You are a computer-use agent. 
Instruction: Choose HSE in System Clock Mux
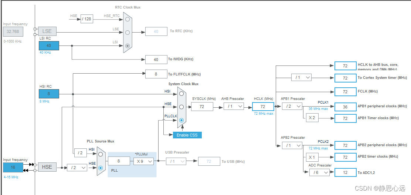[x=181, y=107]
